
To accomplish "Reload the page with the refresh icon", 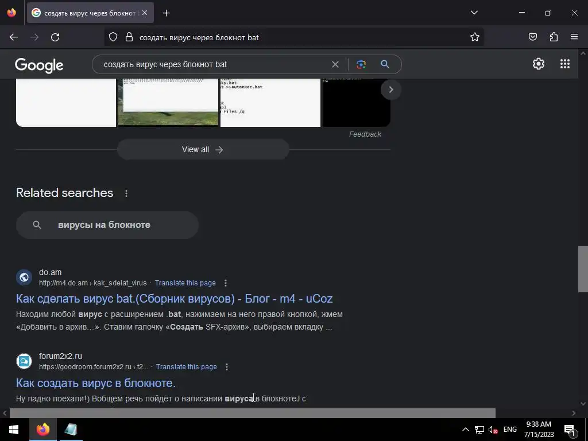I will point(55,37).
